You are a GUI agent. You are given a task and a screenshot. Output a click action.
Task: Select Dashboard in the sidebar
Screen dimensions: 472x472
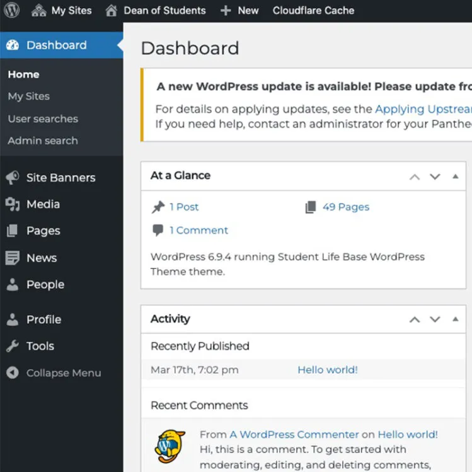[x=61, y=45]
